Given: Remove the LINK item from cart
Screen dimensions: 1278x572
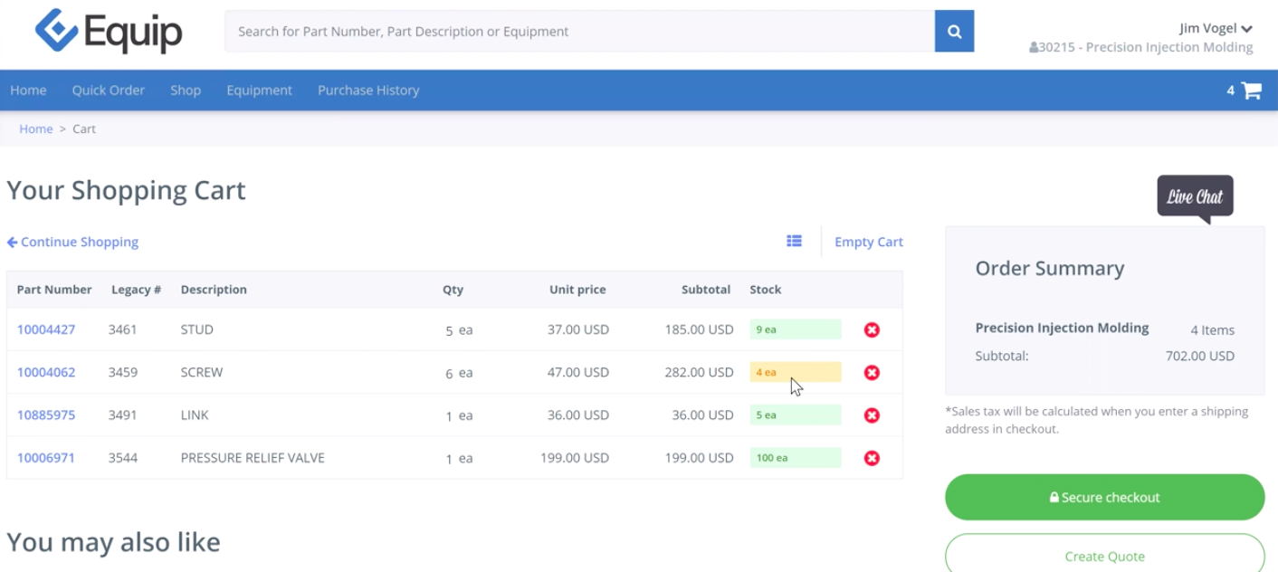Looking at the screenshot, I should point(872,415).
